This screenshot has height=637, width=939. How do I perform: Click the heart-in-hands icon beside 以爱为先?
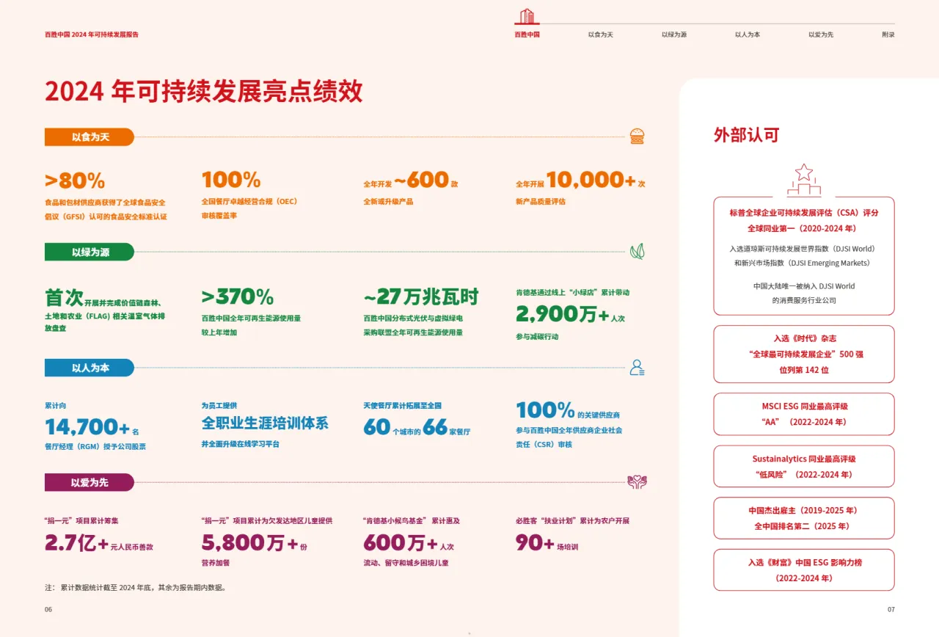pyautogui.click(x=637, y=482)
